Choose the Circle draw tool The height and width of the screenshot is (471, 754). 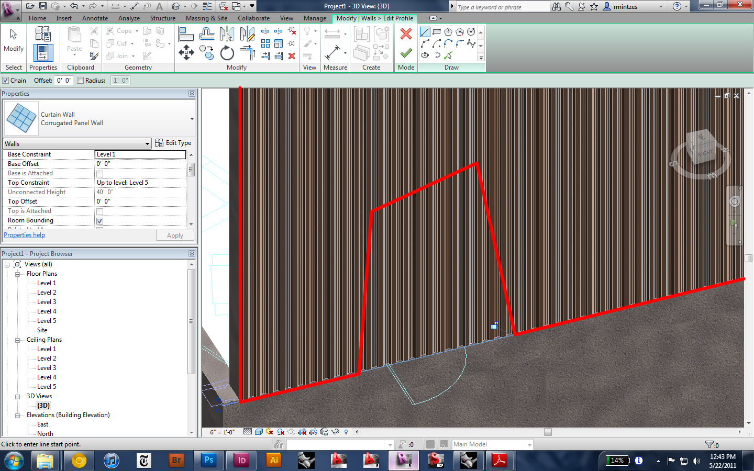click(471, 32)
